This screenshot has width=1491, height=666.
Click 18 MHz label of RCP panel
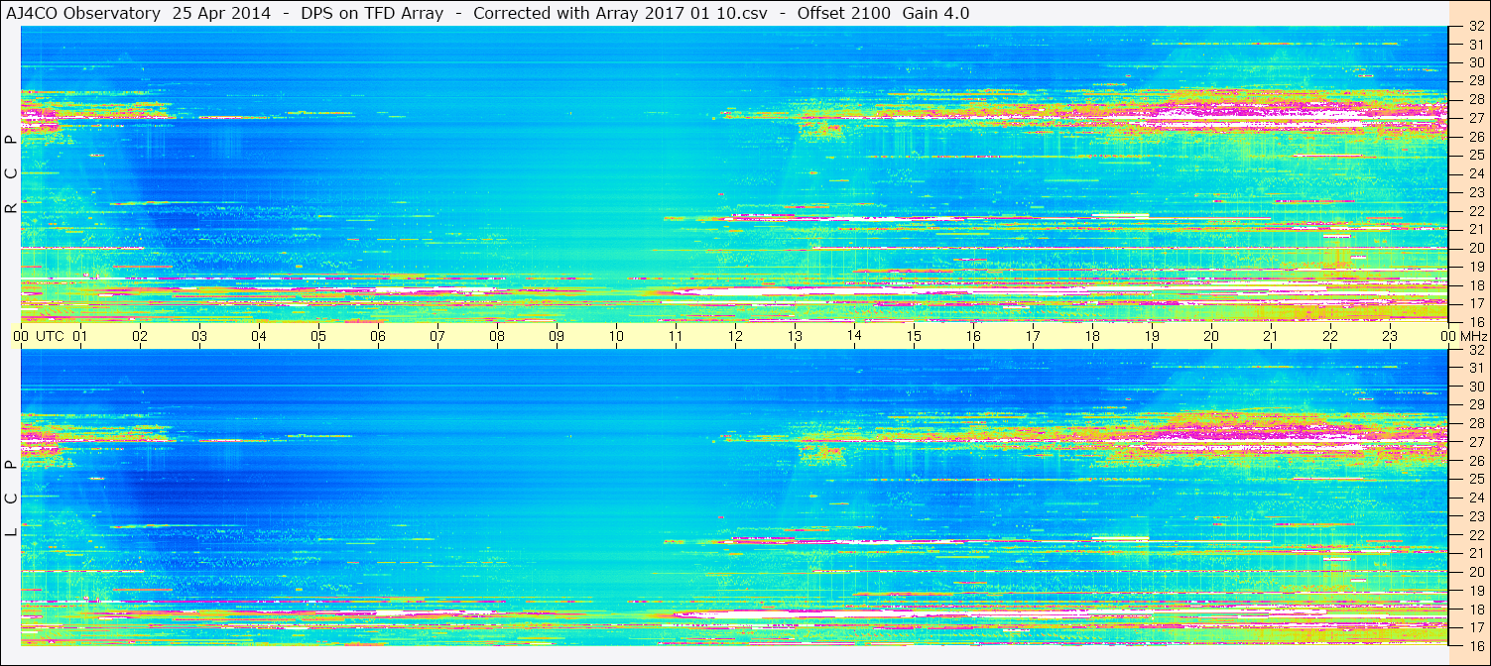click(x=1475, y=284)
